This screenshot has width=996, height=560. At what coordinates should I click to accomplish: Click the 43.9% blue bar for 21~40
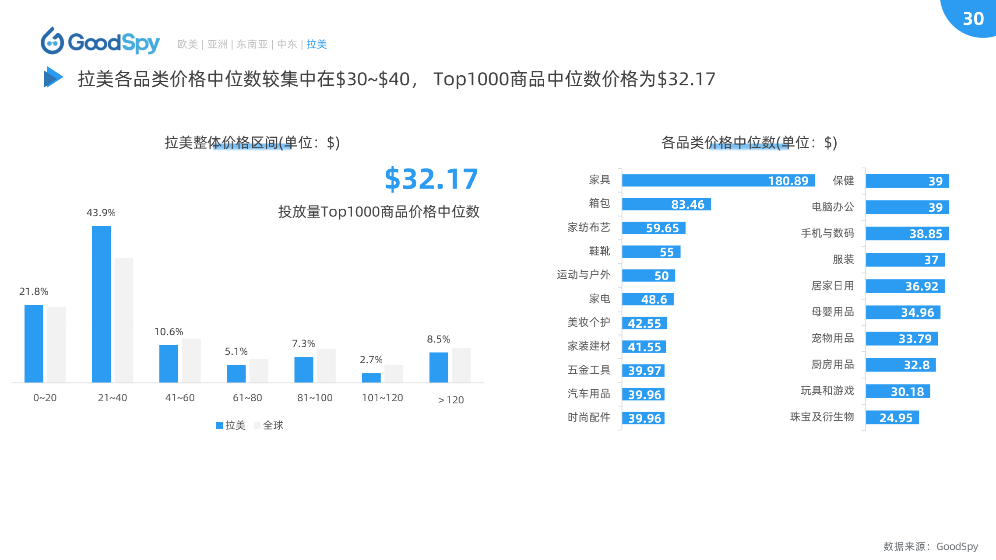[x=101, y=304]
